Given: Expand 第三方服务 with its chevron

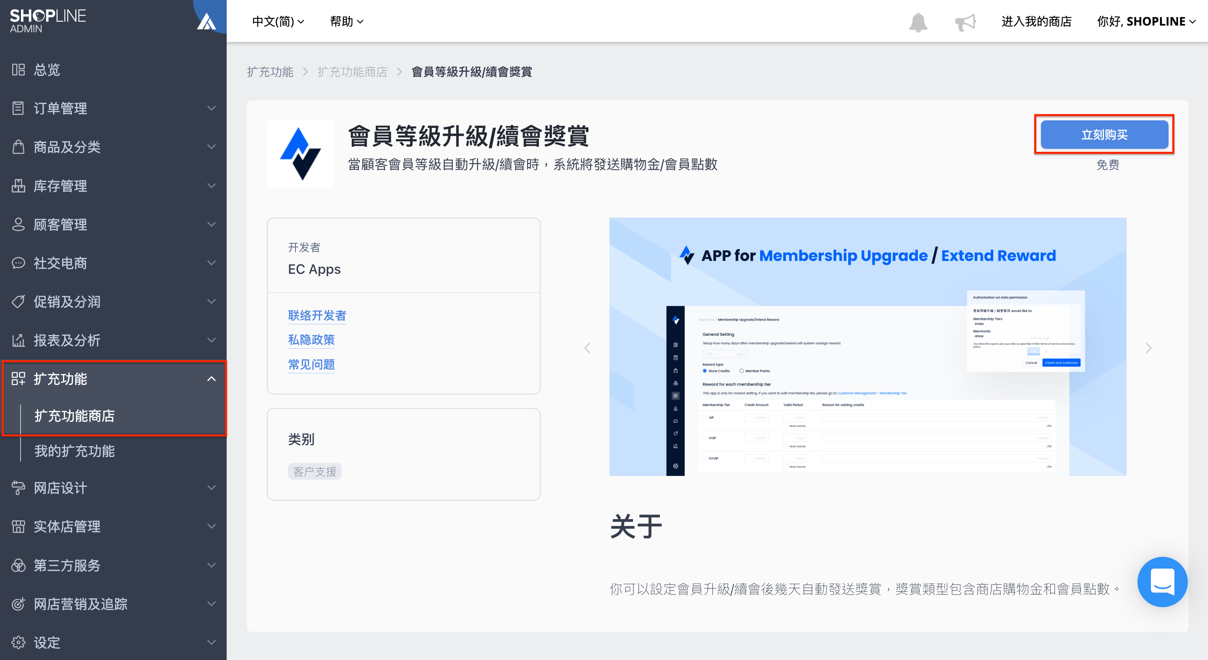Looking at the screenshot, I should pyautogui.click(x=212, y=565).
